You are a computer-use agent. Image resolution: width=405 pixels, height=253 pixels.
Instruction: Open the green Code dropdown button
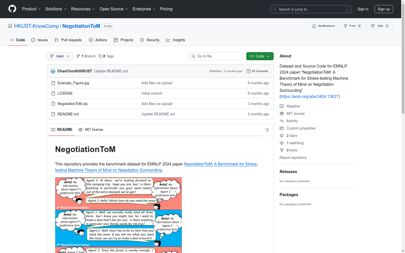tap(260, 56)
